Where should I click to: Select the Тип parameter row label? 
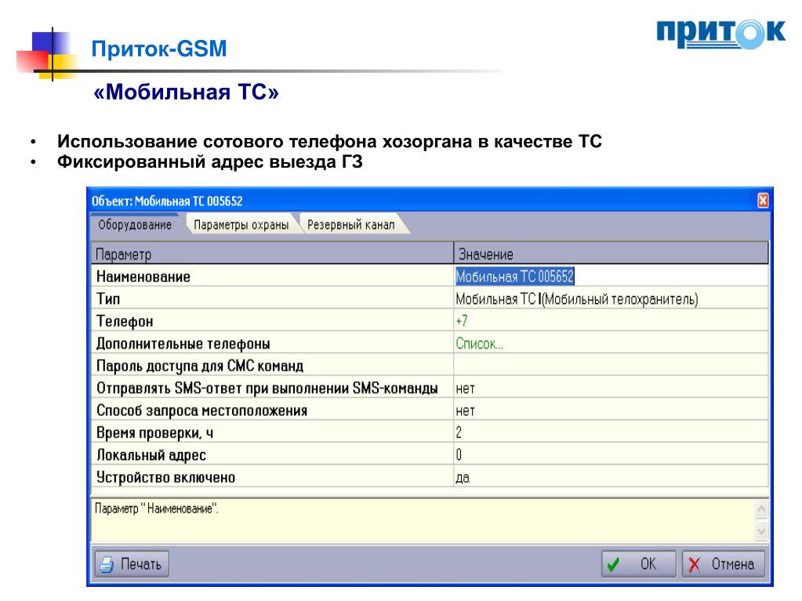pyautogui.click(x=108, y=299)
